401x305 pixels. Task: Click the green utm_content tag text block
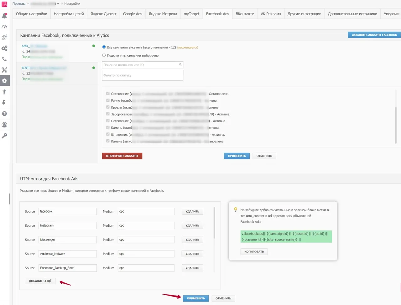pyautogui.click(x=286, y=236)
